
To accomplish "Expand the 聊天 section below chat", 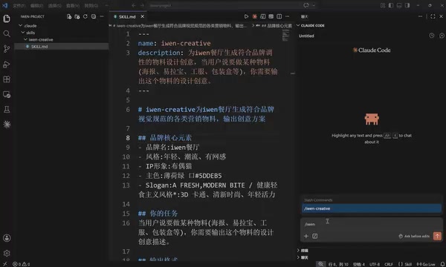I will (x=303, y=257).
